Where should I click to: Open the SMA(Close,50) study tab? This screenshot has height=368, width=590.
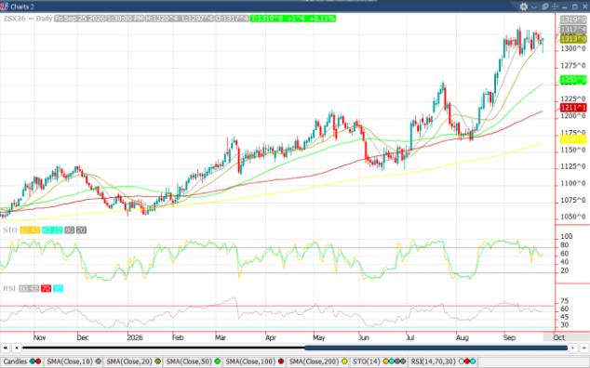tap(193, 361)
